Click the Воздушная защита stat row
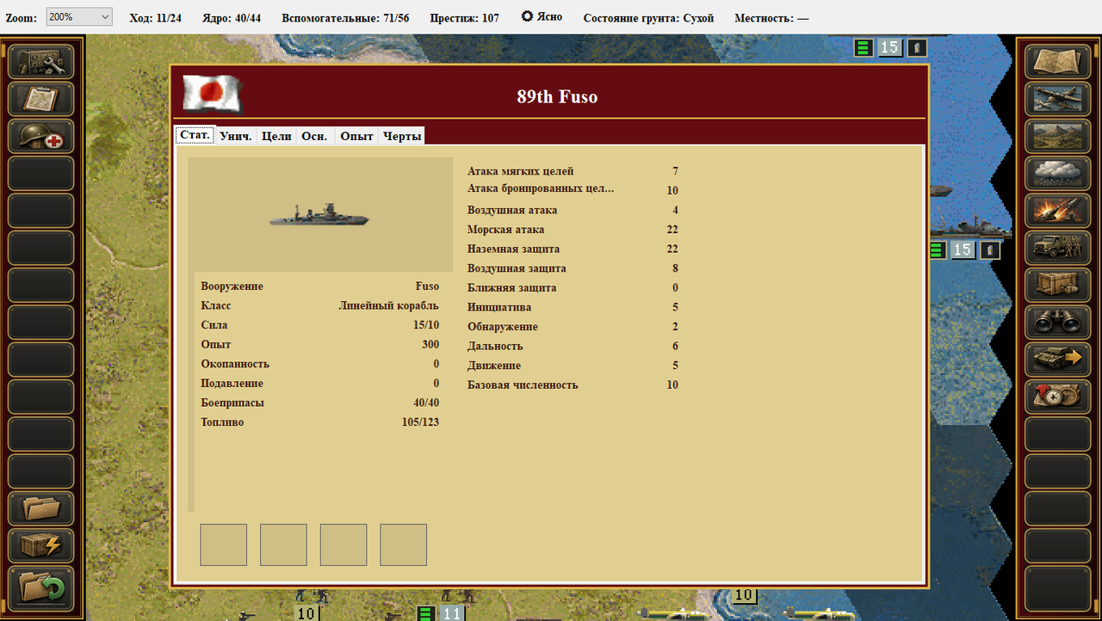This screenshot has height=621, width=1102. coord(573,268)
